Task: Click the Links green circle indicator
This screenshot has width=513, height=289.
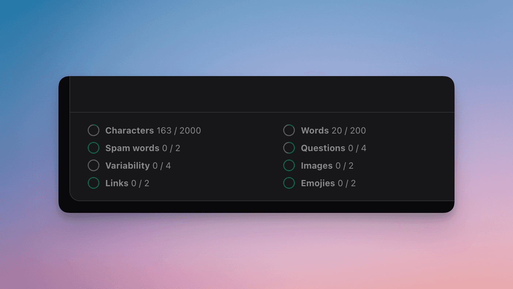Action: tap(94, 183)
